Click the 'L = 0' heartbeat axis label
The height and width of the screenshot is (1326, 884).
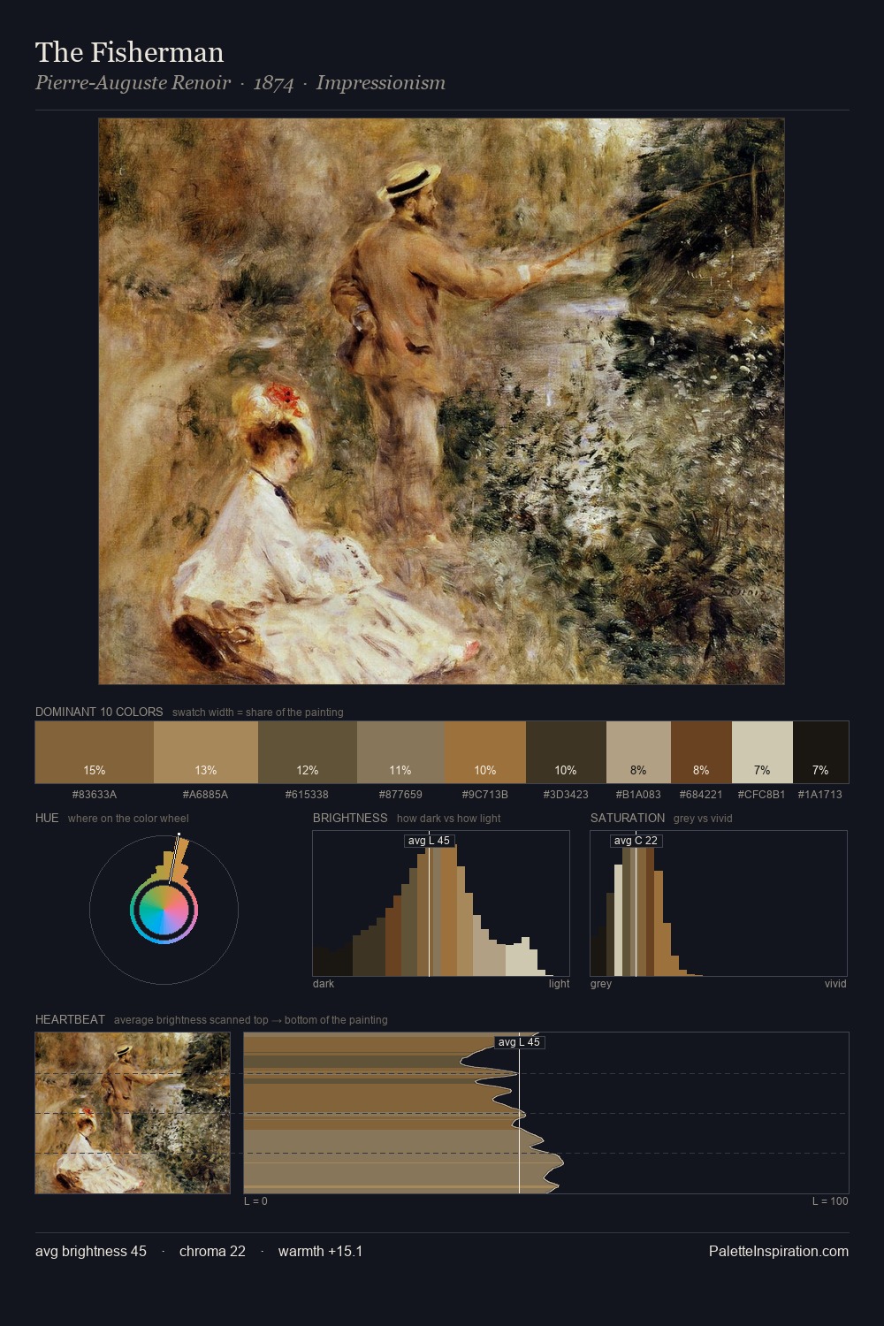click(x=255, y=1200)
